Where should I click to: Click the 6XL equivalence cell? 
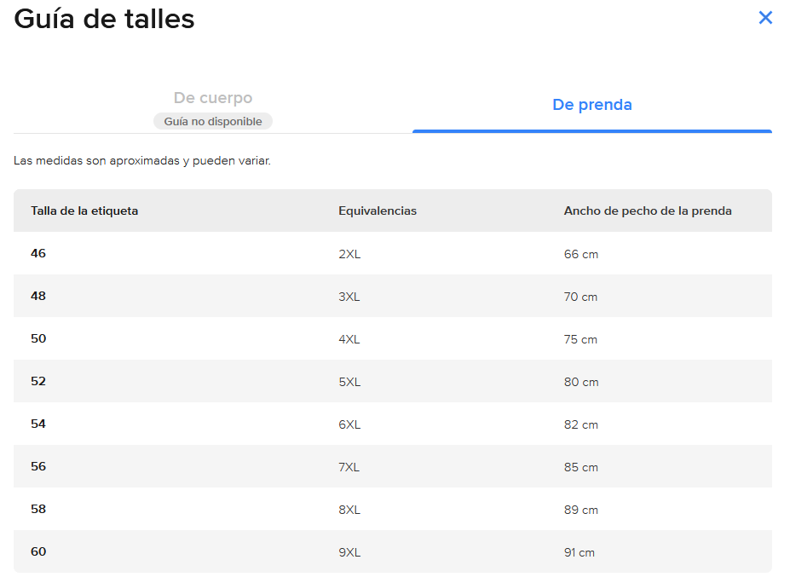[x=349, y=424]
